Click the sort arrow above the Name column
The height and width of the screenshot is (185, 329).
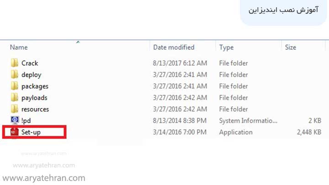click(x=78, y=42)
